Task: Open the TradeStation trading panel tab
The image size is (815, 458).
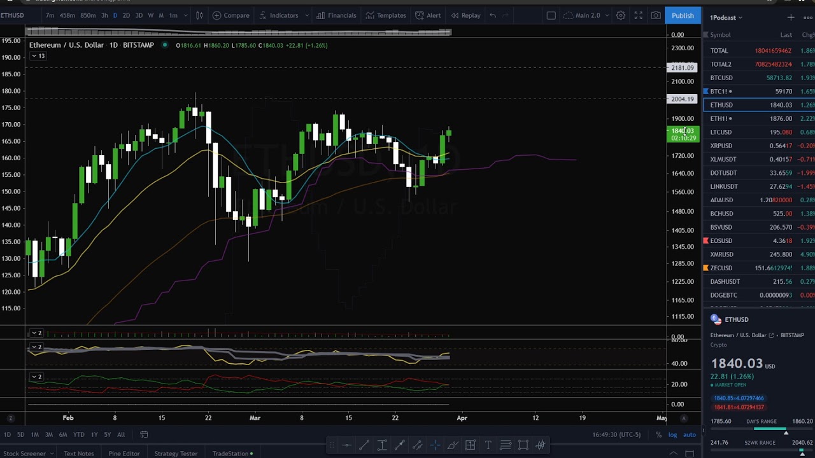Action: (x=232, y=454)
